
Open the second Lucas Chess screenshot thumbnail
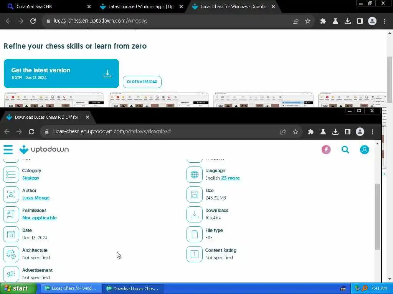[159, 100]
